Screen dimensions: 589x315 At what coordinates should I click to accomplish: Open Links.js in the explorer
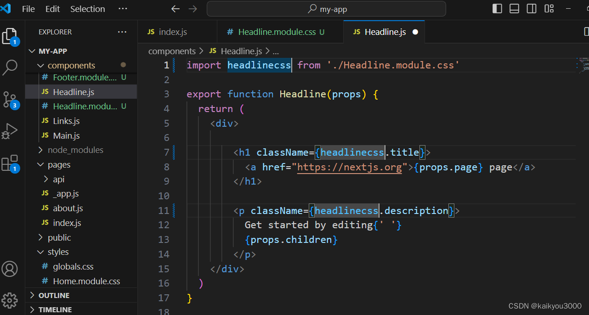click(81, 121)
